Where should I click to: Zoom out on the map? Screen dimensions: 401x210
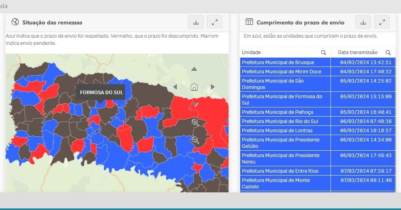click(x=195, y=140)
